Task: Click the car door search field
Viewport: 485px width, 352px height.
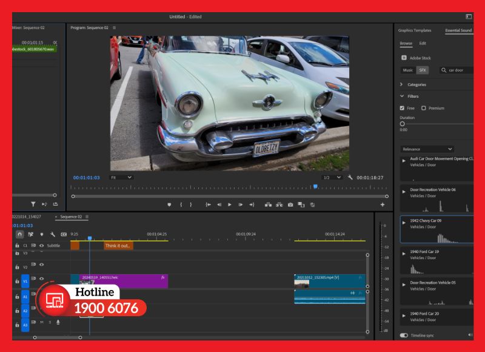Action: (x=457, y=70)
